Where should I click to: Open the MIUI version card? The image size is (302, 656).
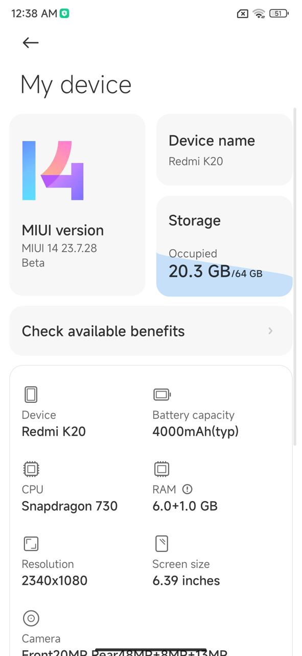tap(78, 205)
